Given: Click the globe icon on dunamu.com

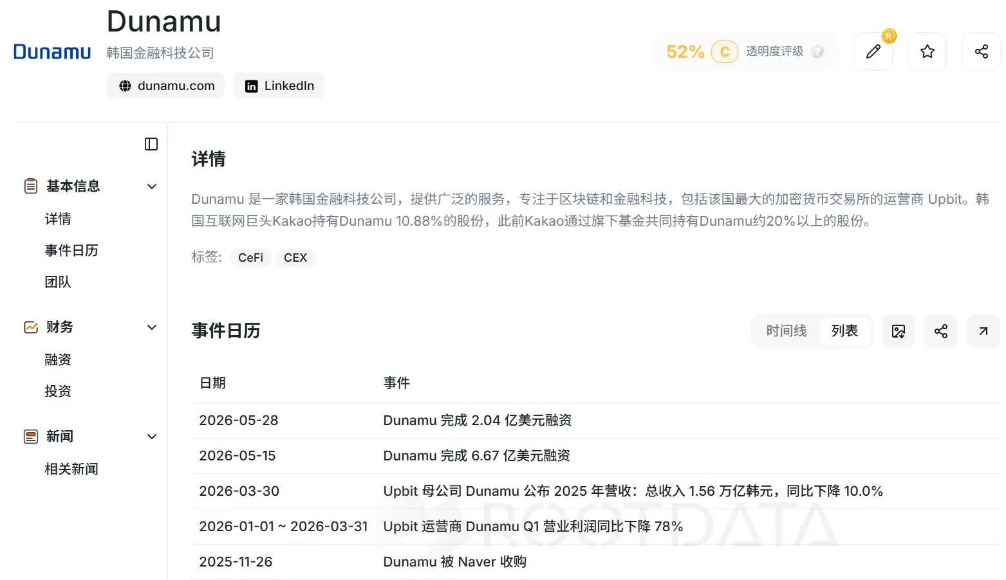Looking at the screenshot, I should (x=126, y=86).
